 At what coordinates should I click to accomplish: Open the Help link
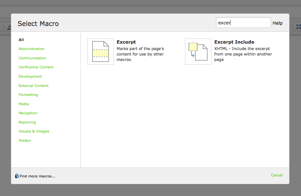point(278,23)
